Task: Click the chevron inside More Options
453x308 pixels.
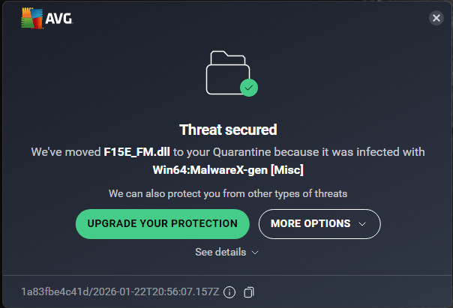Action: pos(363,223)
